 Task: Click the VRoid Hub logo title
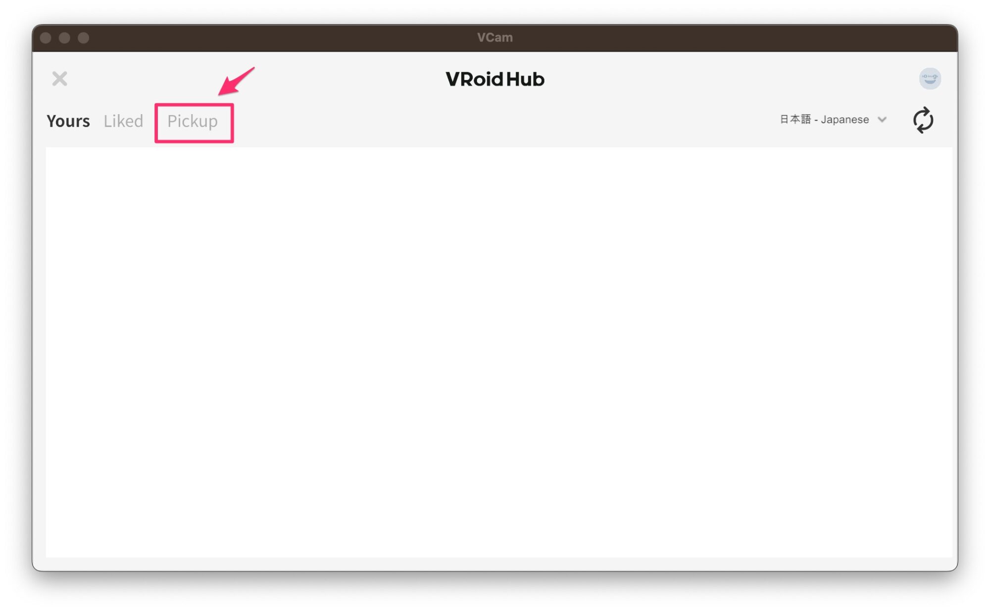(x=495, y=79)
